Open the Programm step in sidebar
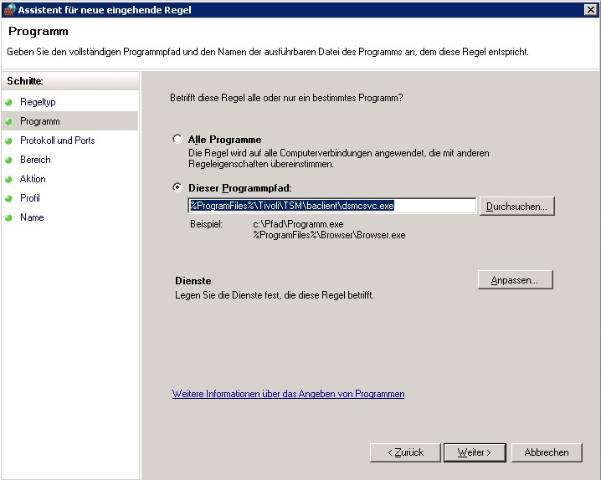The image size is (601, 480). (39, 121)
